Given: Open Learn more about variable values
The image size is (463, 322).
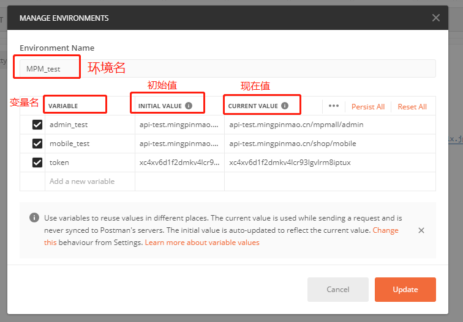Looking at the screenshot, I should (x=202, y=243).
